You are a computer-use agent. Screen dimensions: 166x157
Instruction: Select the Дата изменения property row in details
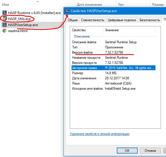[x=114, y=78]
